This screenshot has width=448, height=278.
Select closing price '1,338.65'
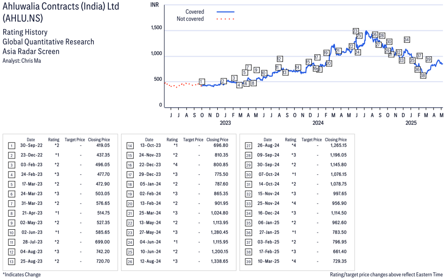pos(220,262)
